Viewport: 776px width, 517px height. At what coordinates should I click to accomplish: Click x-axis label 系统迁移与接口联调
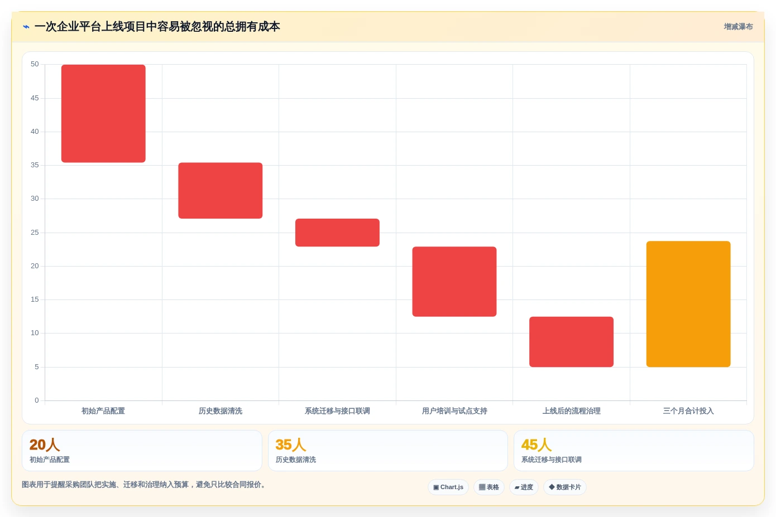click(x=337, y=411)
